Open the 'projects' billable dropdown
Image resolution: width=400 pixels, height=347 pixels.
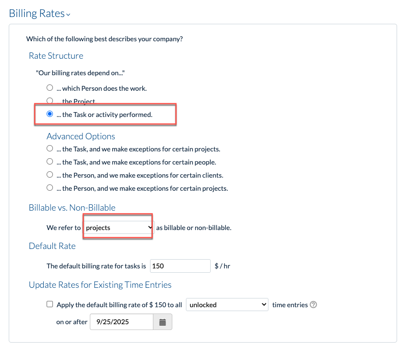(x=117, y=227)
